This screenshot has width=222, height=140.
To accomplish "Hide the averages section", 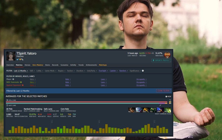I will (x=168, y=96).
